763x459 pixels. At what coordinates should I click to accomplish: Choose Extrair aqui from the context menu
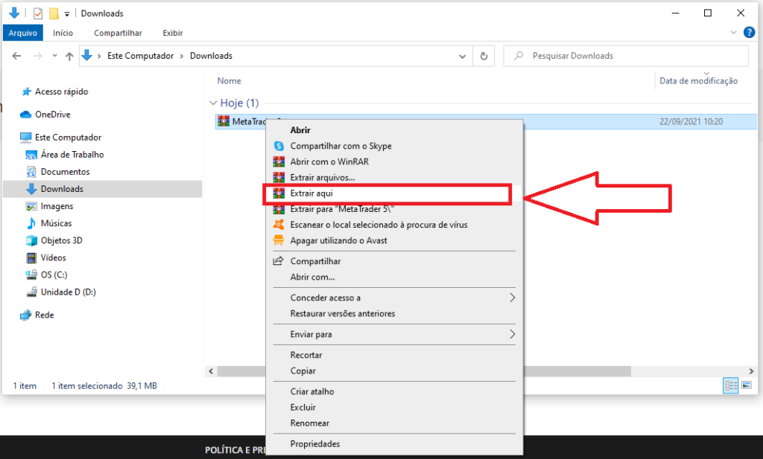click(313, 193)
